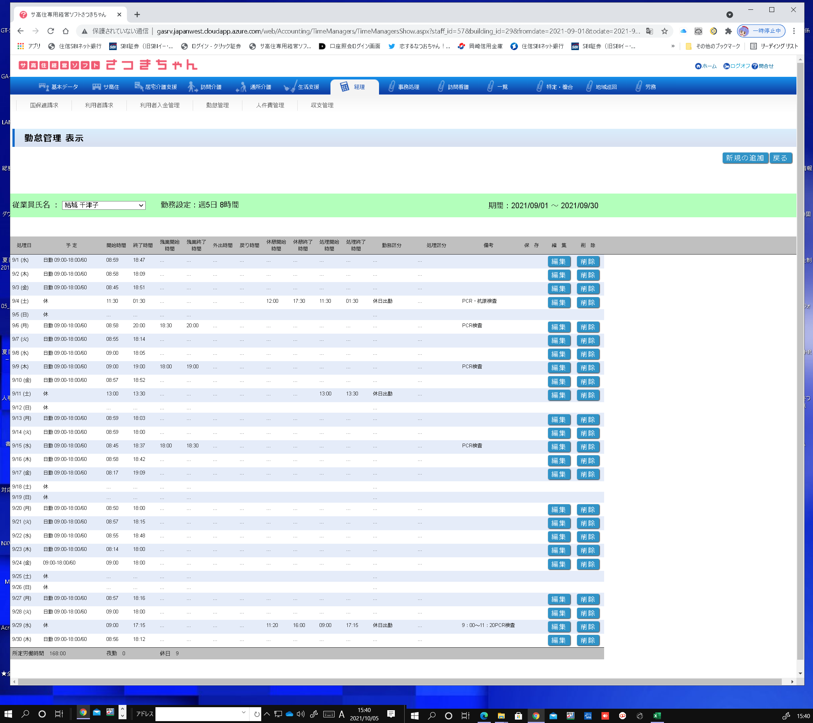The image size is (813, 723).
Task: Delete the 9/29 (水) record
Action: pos(587,627)
